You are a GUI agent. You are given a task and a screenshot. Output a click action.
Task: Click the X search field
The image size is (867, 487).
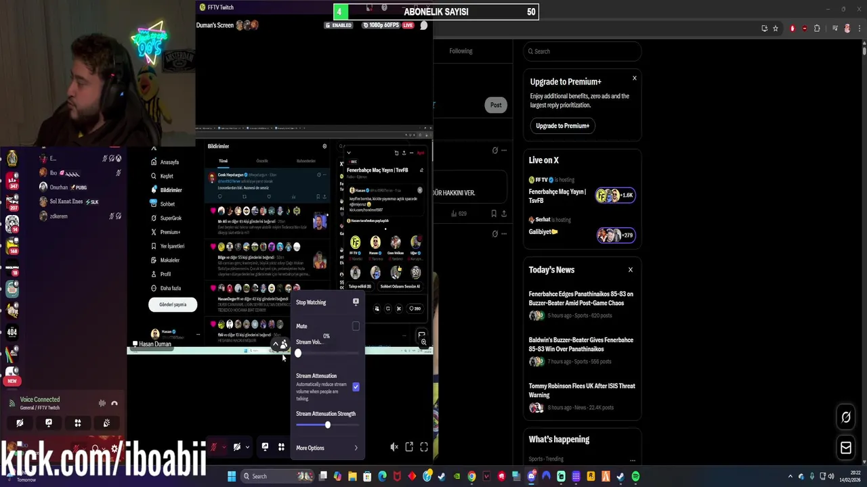tap(582, 51)
